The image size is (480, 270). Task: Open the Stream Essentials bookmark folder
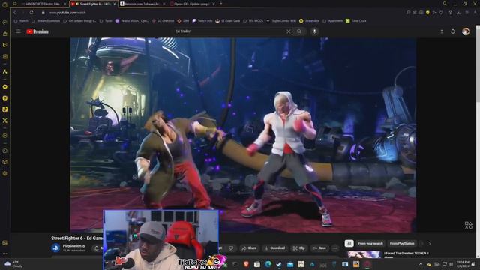(46, 21)
